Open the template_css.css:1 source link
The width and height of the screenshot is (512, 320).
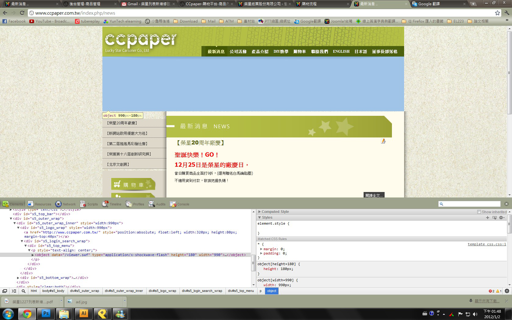point(487,244)
